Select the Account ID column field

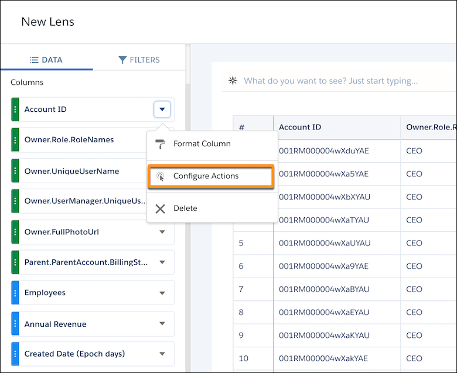(x=93, y=109)
